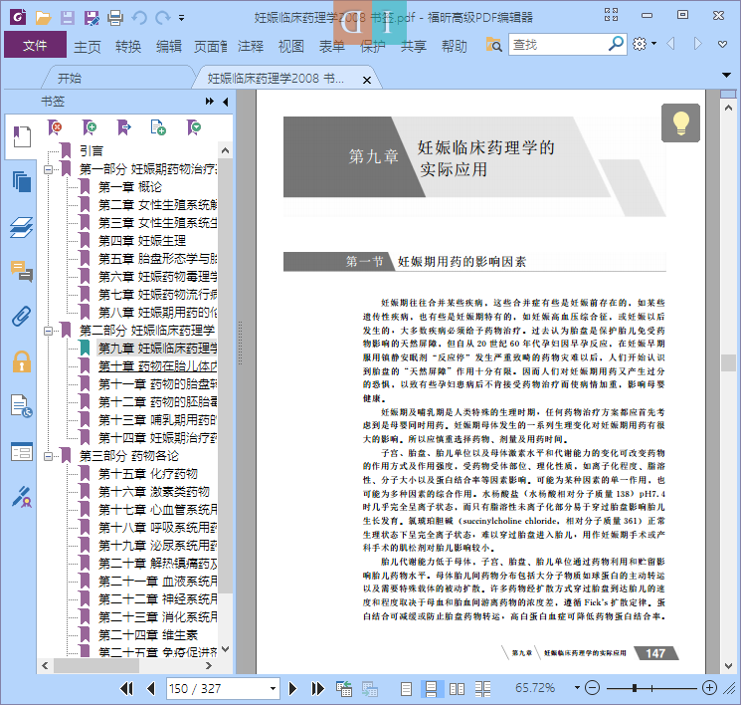Image resolution: width=741 pixels, height=705 pixels.
Task: Go to the next page
Action: (292, 688)
